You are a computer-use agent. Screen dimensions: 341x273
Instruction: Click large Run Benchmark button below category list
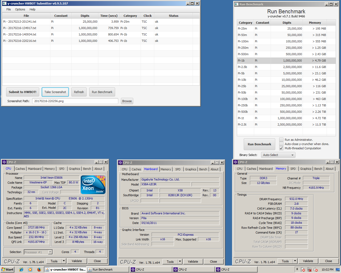[259, 144]
